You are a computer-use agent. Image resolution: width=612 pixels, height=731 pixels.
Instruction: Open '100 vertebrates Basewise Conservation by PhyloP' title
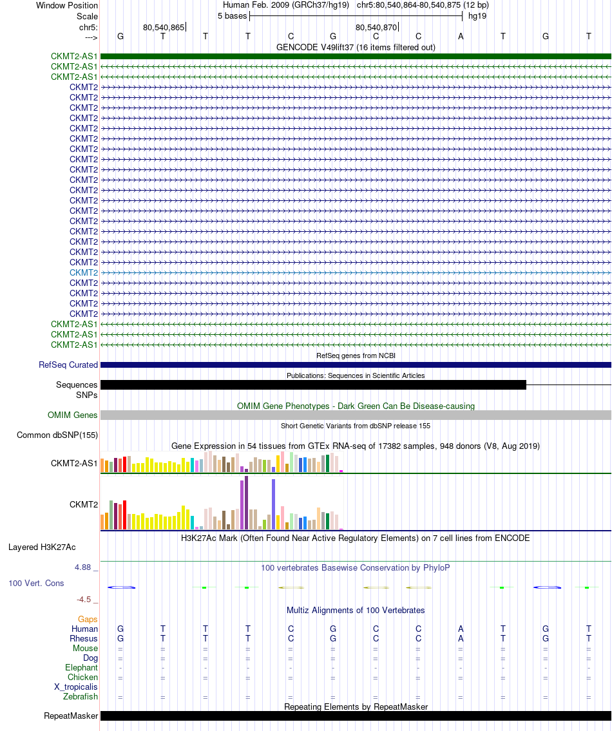click(x=356, y=568)
